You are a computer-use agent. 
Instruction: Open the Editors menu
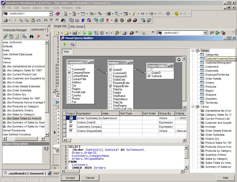[x=37, y=8]
